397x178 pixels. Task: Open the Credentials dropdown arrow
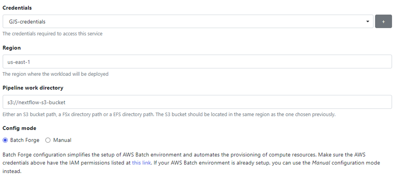pos(368,21)
